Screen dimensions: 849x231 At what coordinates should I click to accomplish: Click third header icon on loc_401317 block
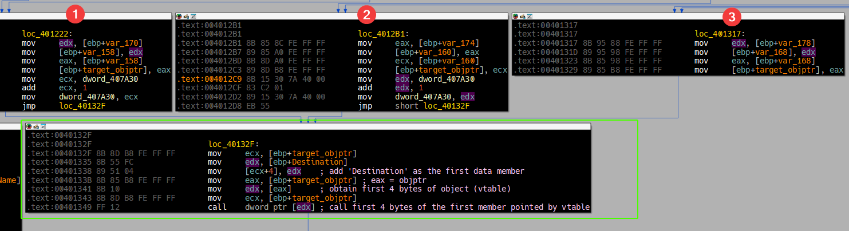pos(530,17)
